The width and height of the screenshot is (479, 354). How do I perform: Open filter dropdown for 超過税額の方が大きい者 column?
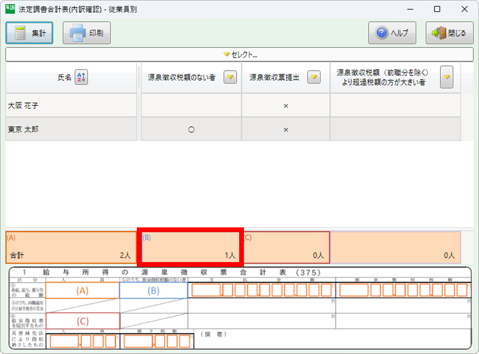click(446, 77)
